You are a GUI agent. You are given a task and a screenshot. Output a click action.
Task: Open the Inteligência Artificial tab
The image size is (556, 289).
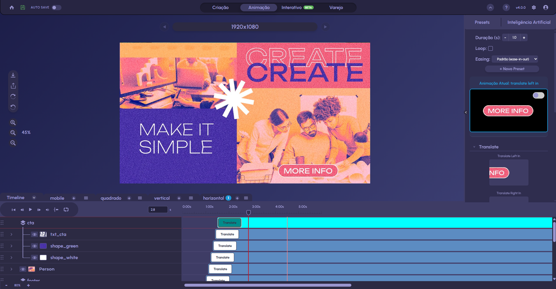(x=529, y=22)
